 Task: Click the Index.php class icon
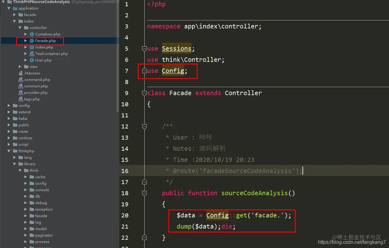tap(32, 47)
